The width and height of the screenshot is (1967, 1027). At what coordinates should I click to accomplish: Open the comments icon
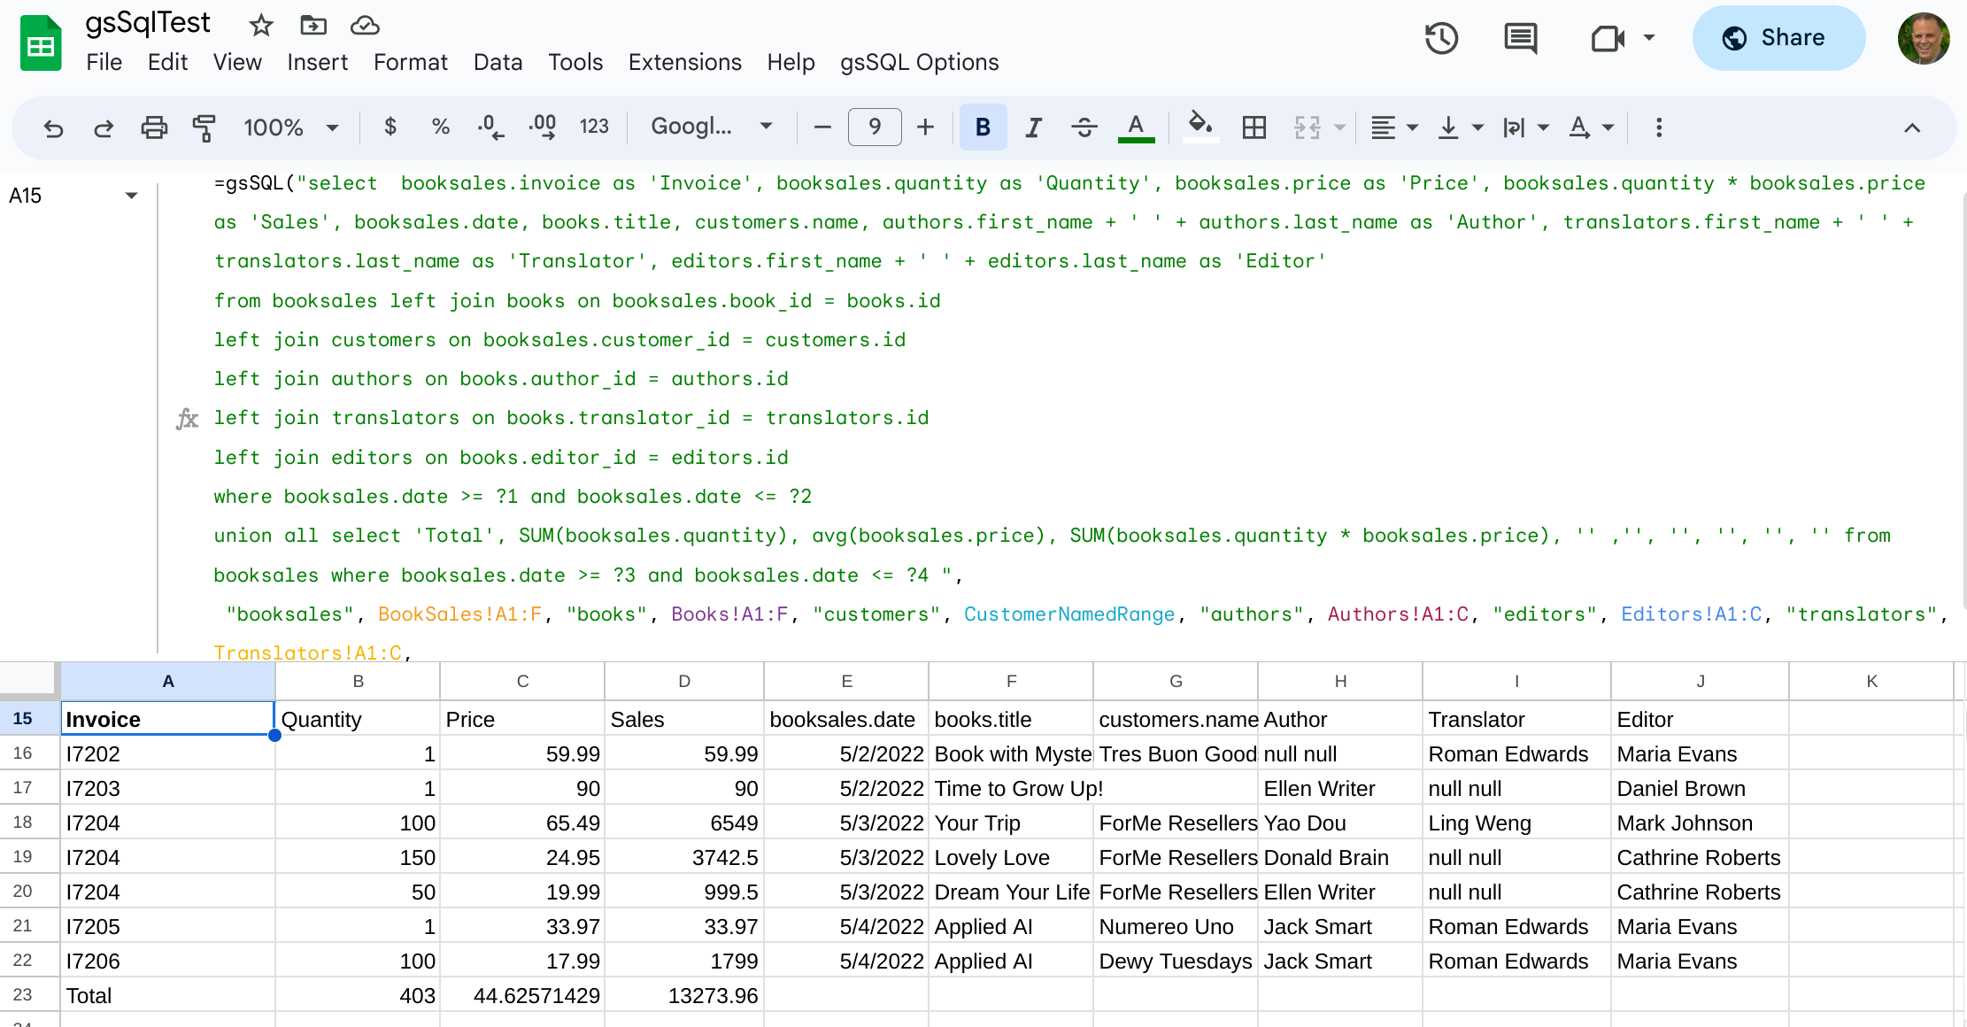tap(1521, 38)
